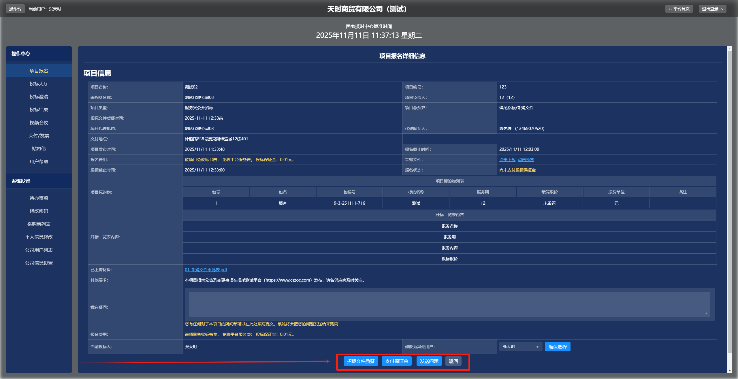738x379 pixels.
Task: Click the 支付保证金 button
Action: 396,361
